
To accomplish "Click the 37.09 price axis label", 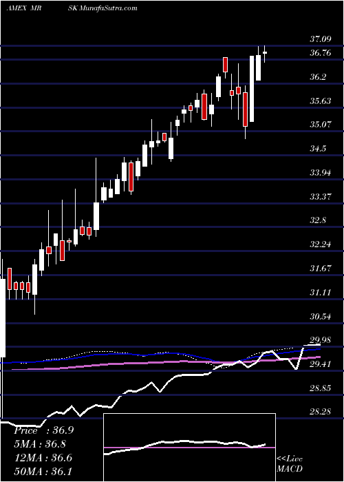I will 321,39.
